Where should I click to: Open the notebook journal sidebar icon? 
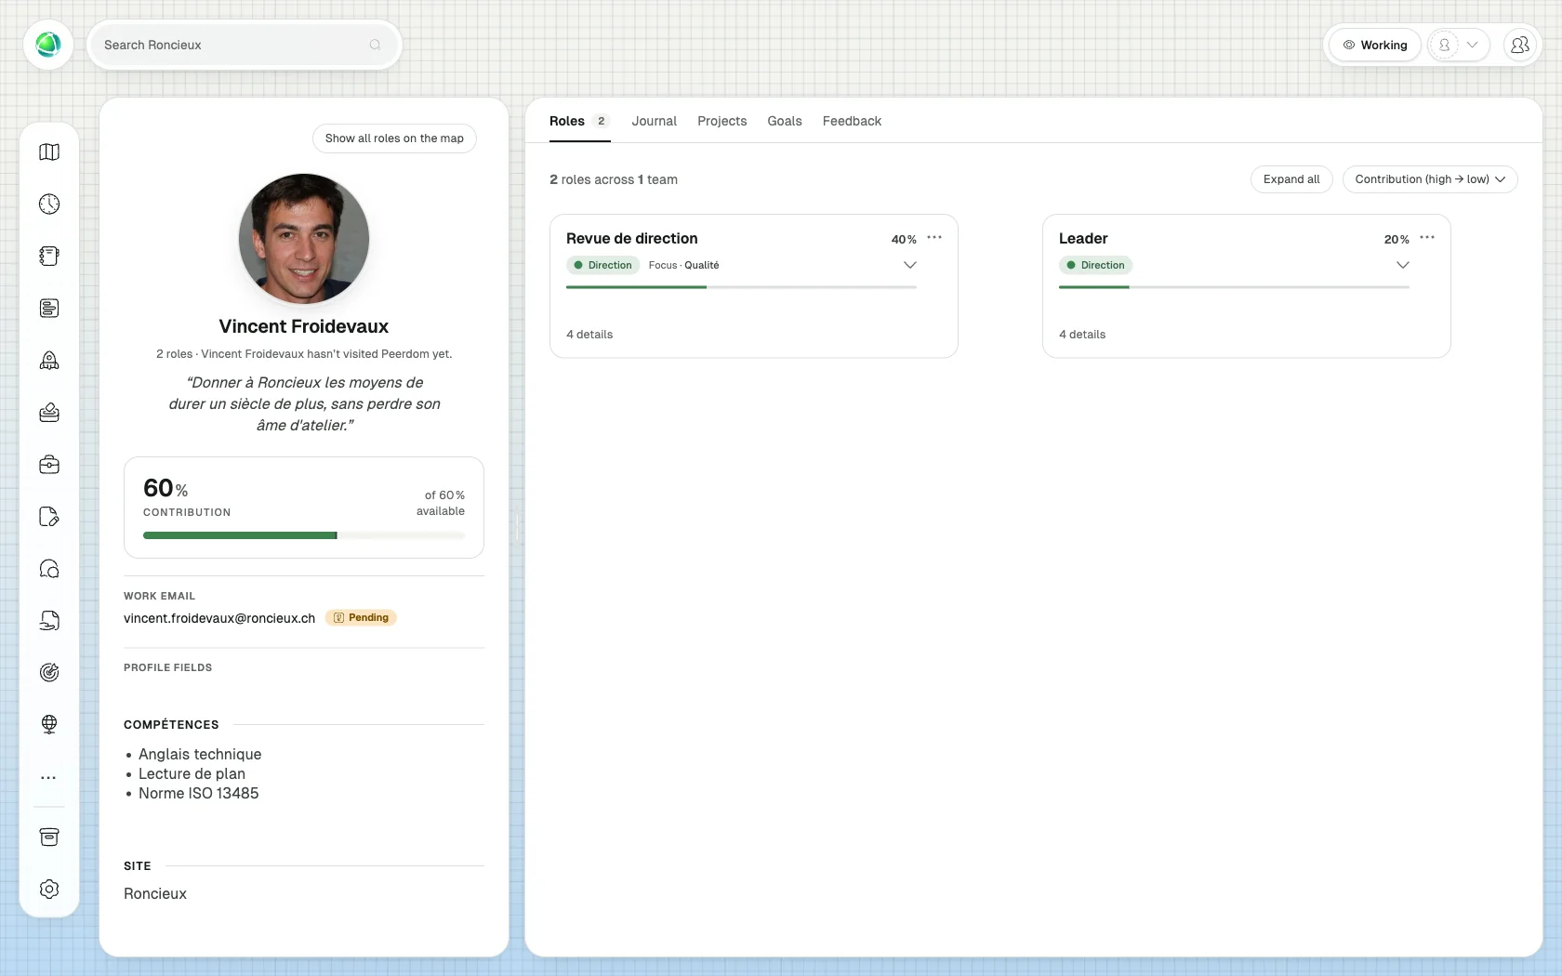[x=49, y=257]
